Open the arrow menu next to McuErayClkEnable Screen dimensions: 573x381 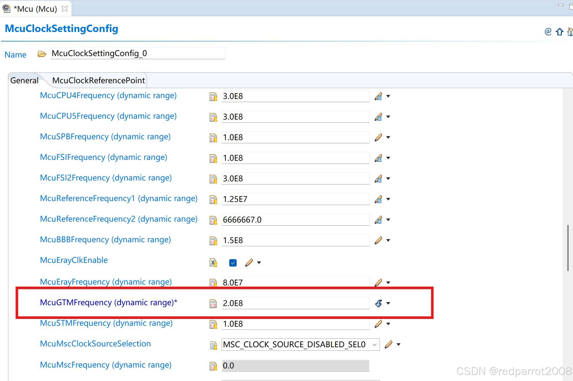click(259, 263)
